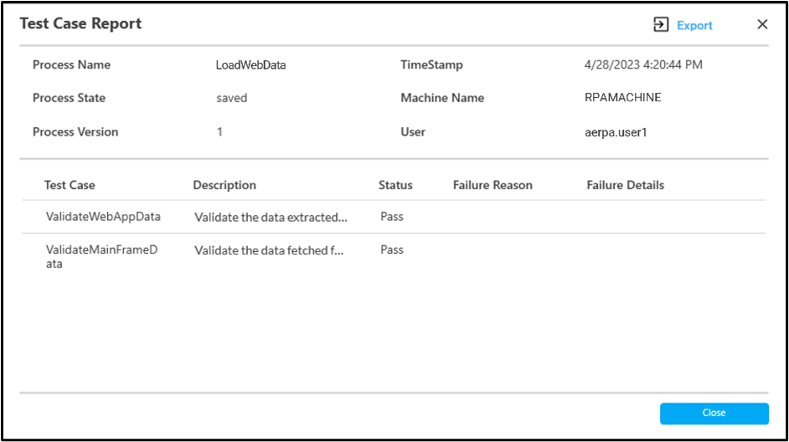Click the blue Close button
Image resolution: width=789 pixels, height=442 pixels.
click(714, 413)
